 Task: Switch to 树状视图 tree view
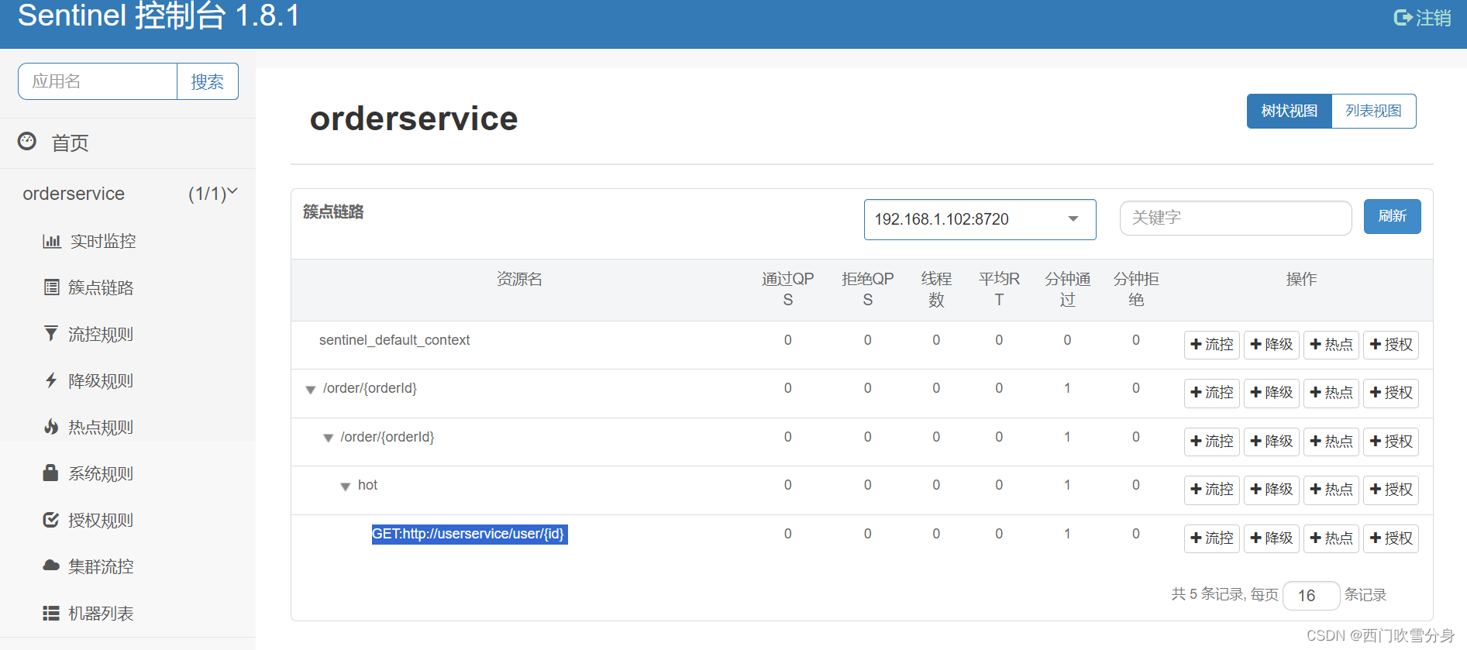tap(1289, 111)
